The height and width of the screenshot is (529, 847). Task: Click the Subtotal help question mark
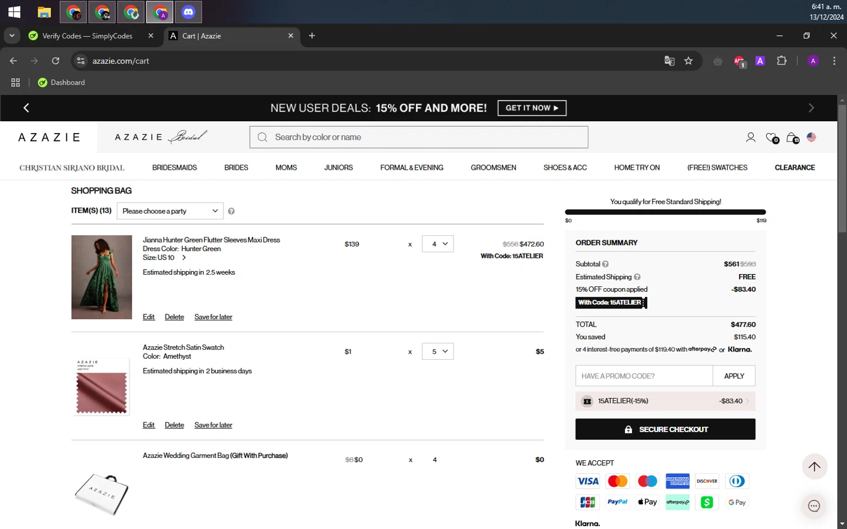(x=605, y=264)
